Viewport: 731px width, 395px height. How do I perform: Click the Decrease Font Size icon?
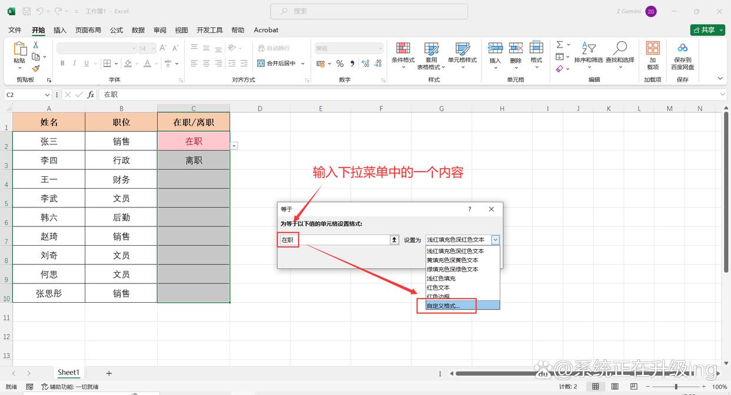175,48
